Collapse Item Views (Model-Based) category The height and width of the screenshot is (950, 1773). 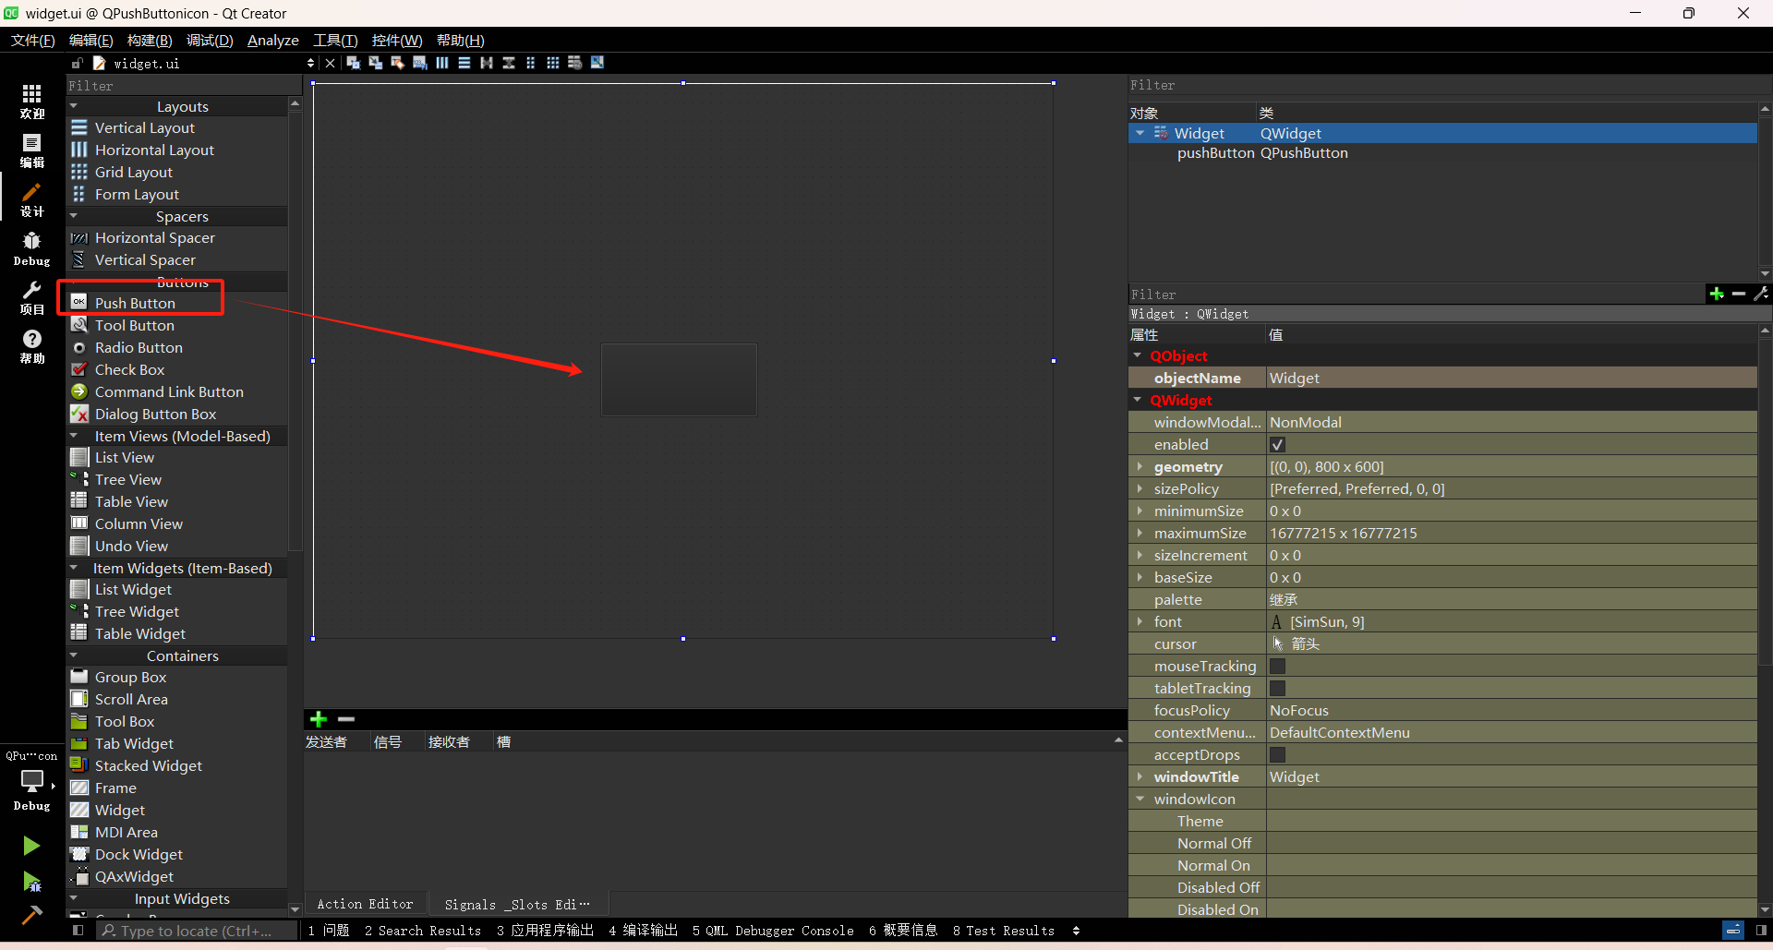(74, 436)
